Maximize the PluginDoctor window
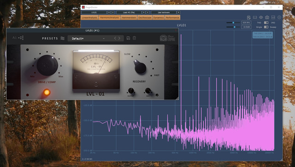Viewport: 295px width, 167px height. (x=271, y=7)
